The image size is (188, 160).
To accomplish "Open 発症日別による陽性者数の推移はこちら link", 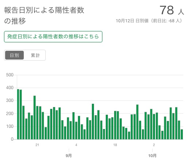I will point(53,37).
